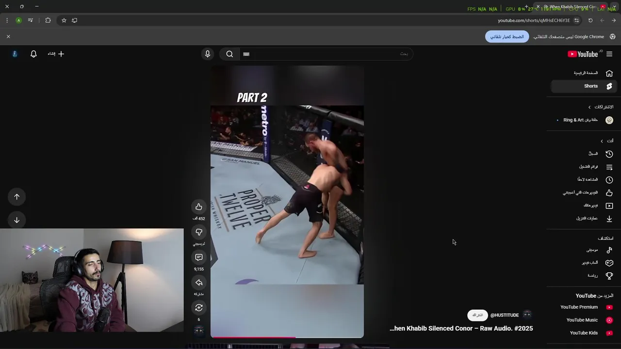Screen dimensions: 621x349
Task: Open site information icon in address bar
Action: pyautogui.click(x=576, y=20)
